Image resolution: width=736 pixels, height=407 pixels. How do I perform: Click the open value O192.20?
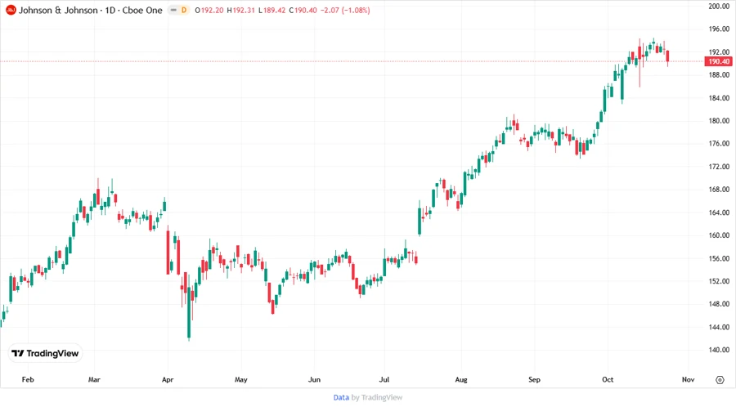(209, 10)
